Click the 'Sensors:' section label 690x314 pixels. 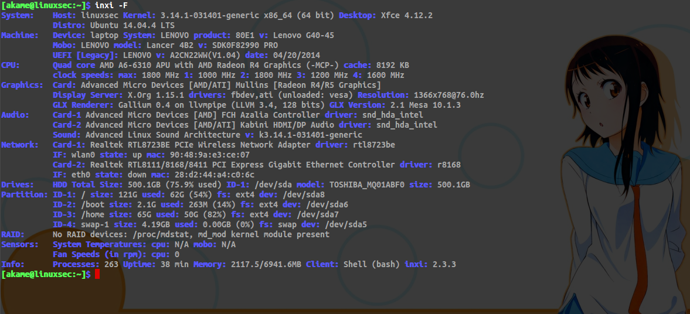coord(20,244)
